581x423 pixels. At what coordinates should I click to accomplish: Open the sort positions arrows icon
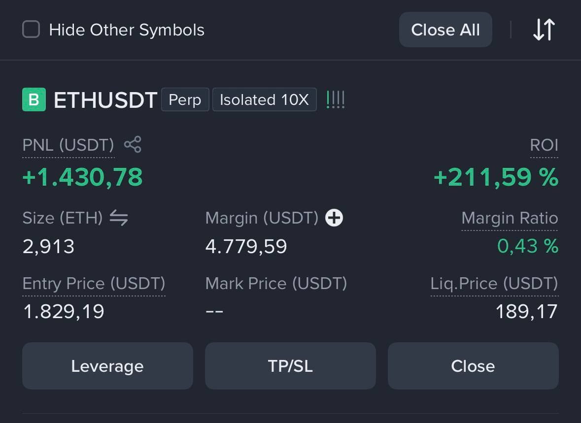point(544,30)
